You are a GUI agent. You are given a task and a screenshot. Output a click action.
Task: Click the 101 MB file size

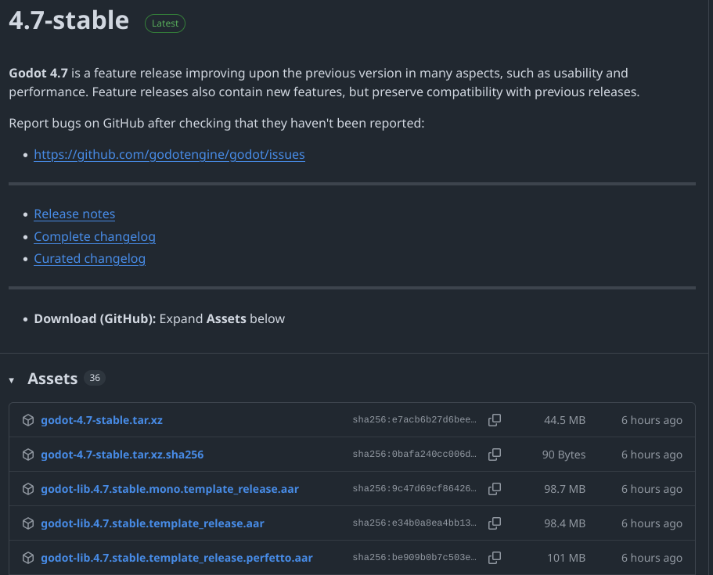[x=566, y=558]
